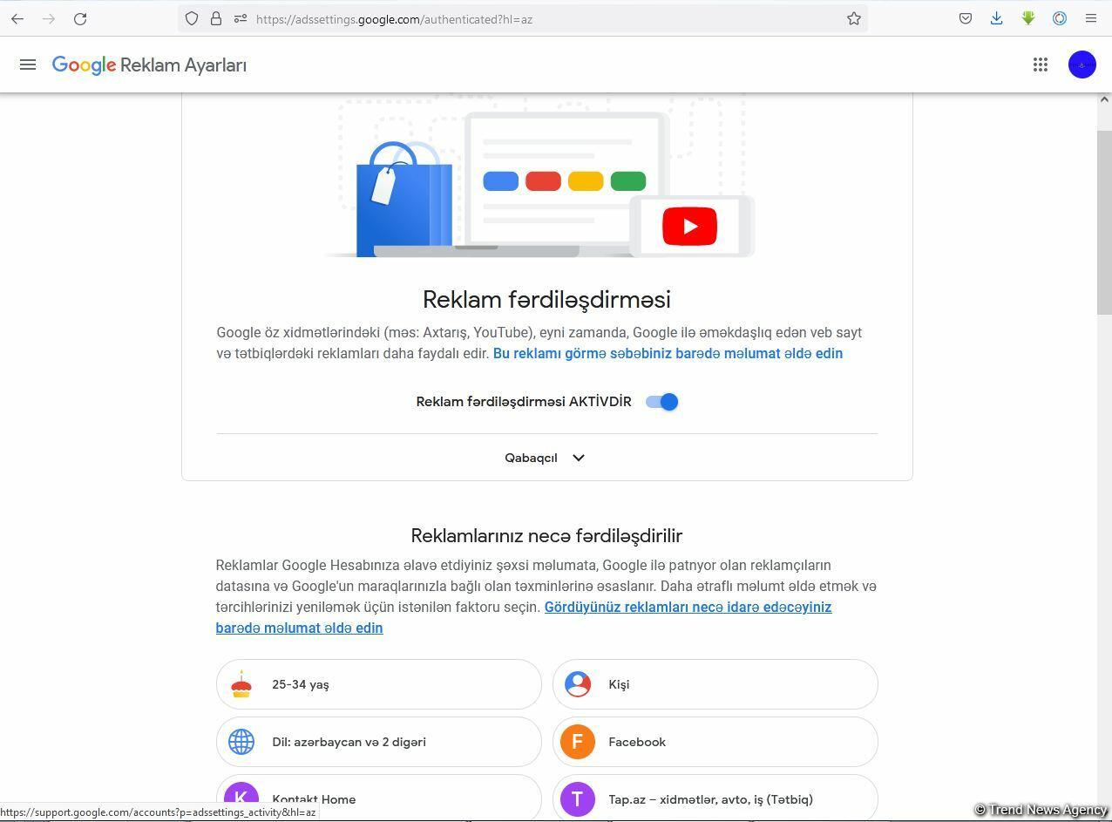
Task: Click heading Reklamlarınız necə fərdiləşdirilir
Action: pos(546,535)
